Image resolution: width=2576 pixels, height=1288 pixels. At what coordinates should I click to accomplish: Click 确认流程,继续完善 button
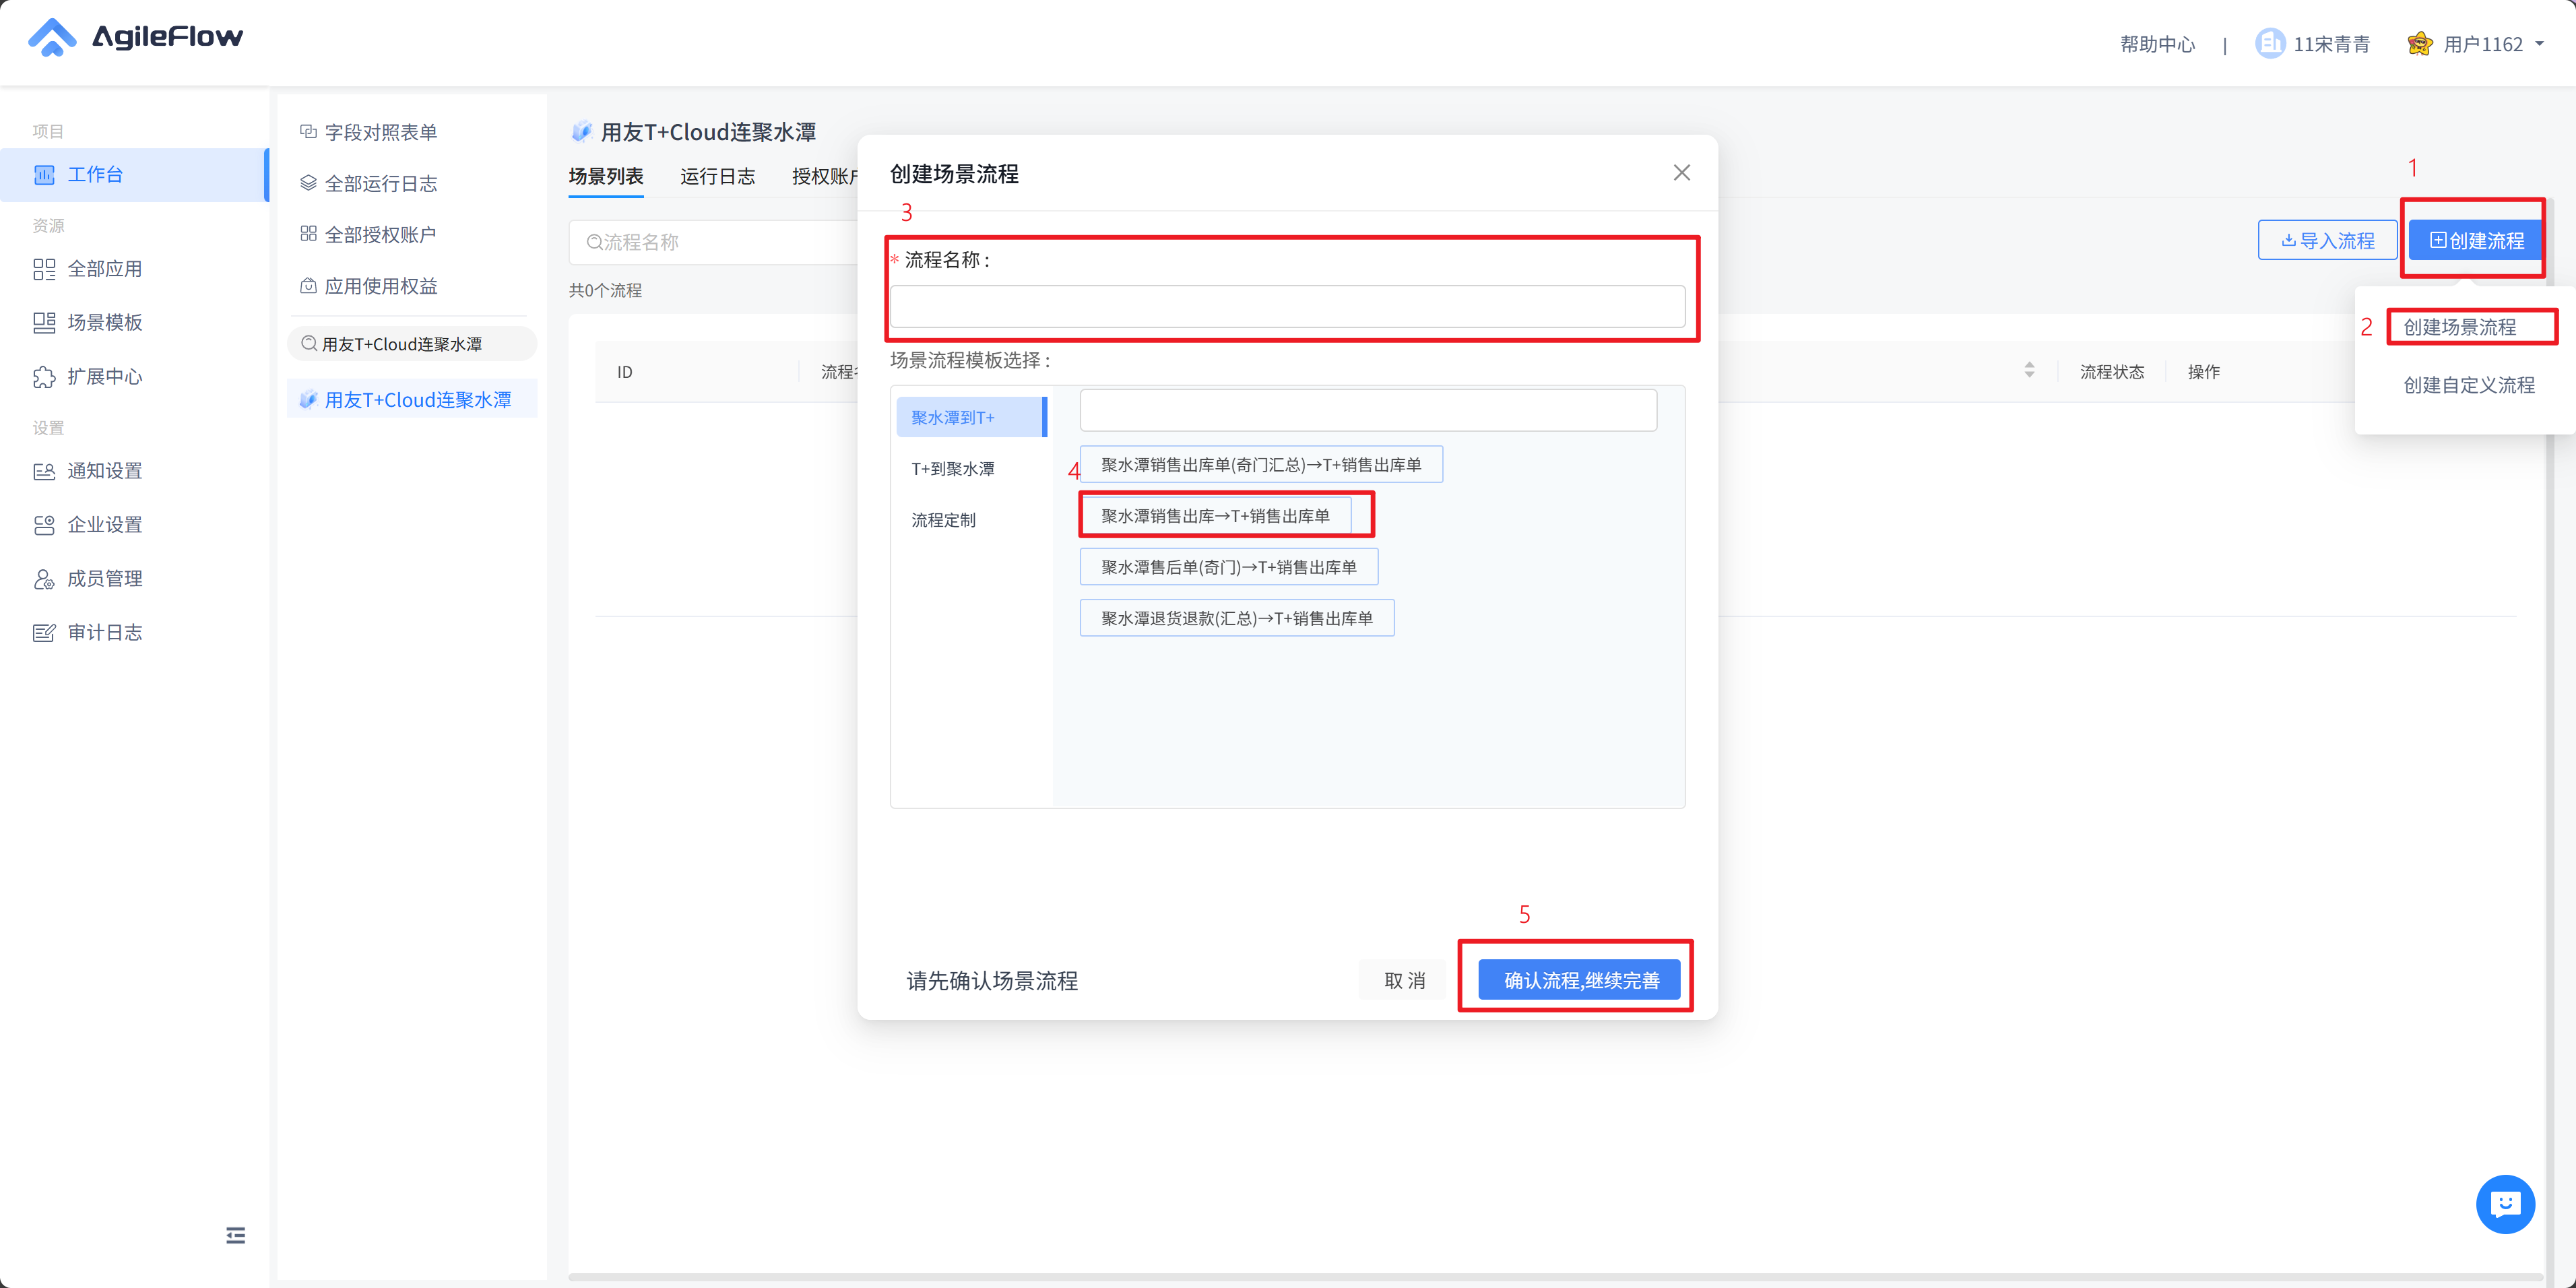point(1580,980)
